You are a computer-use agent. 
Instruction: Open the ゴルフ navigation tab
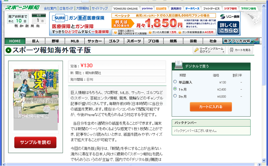[x=114, y=41]
